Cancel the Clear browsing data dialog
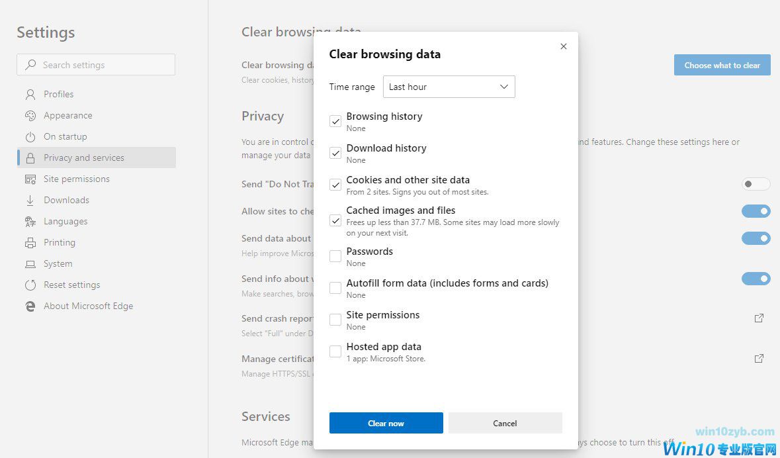Screen dimensions: 780x458 coord(505,423)
